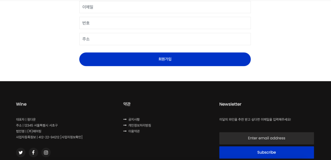Open the 이용약관 link

pyautogui.click(x=134, y=131)
